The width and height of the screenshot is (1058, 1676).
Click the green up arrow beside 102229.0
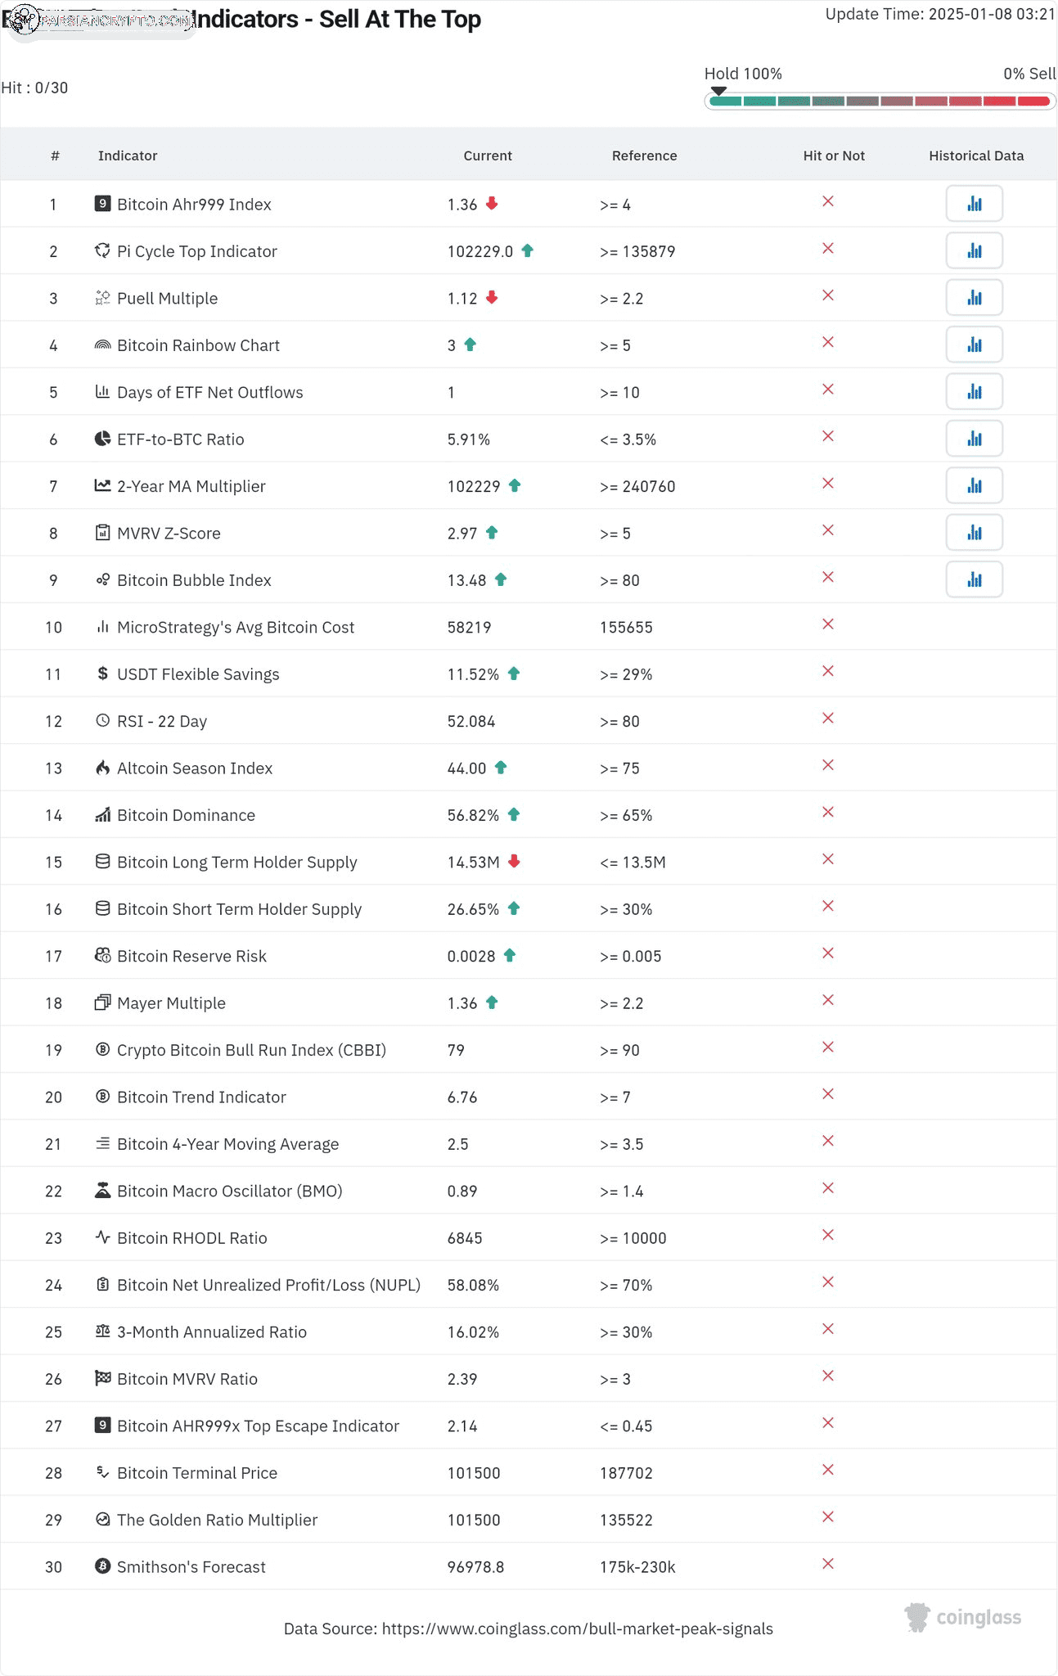[528, 250]
